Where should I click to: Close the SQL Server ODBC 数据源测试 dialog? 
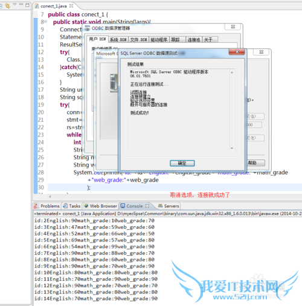pos(237,52)
